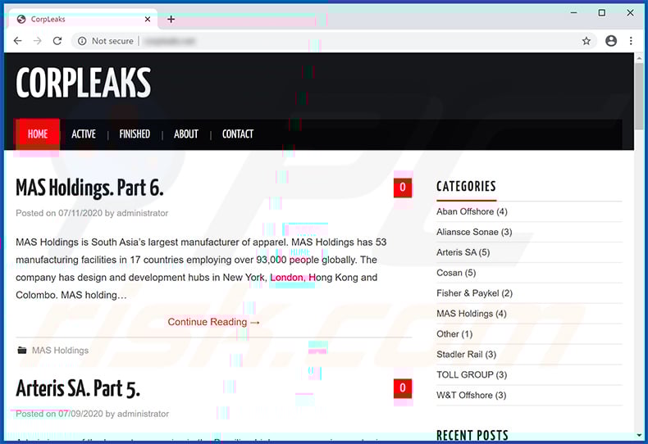Open Stadler Rail (3) category

(466, 355)
